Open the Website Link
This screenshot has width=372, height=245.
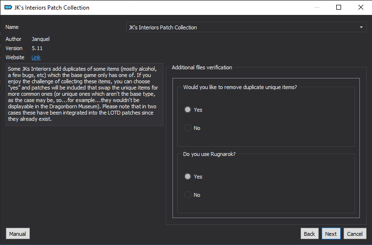(x=36, y=57)
